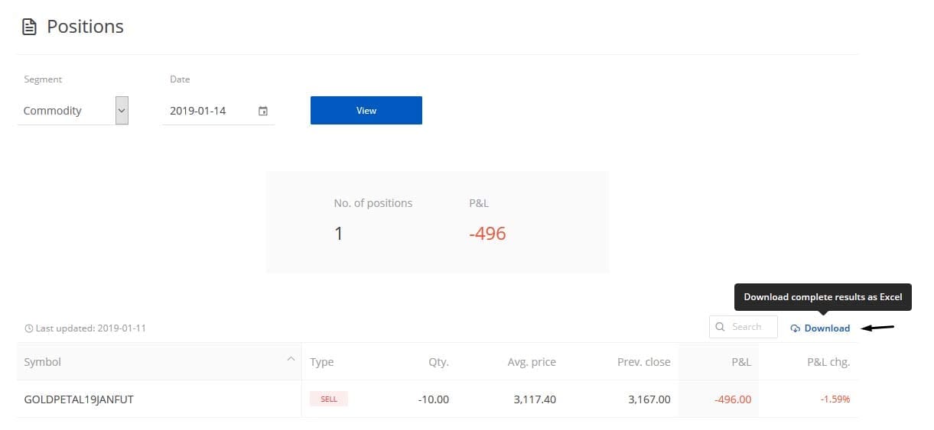
Task: Click the blue View button
Action: [x=366, y=110]
